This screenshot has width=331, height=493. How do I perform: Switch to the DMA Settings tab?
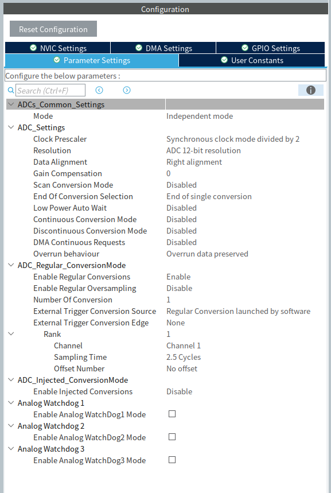[x=163, y=48]
